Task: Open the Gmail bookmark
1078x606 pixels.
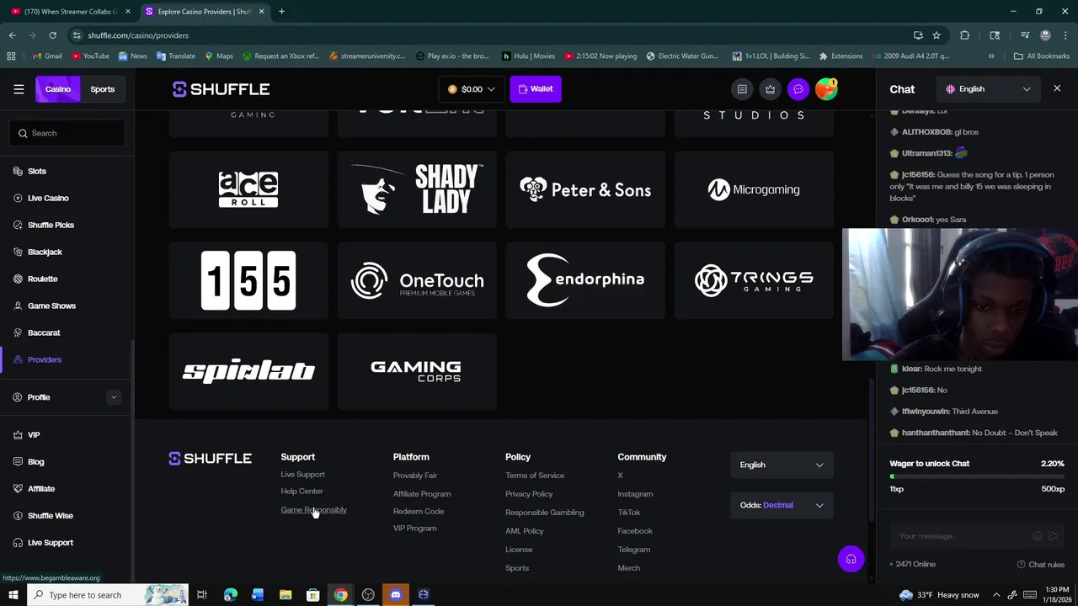Action: [47, 56]
